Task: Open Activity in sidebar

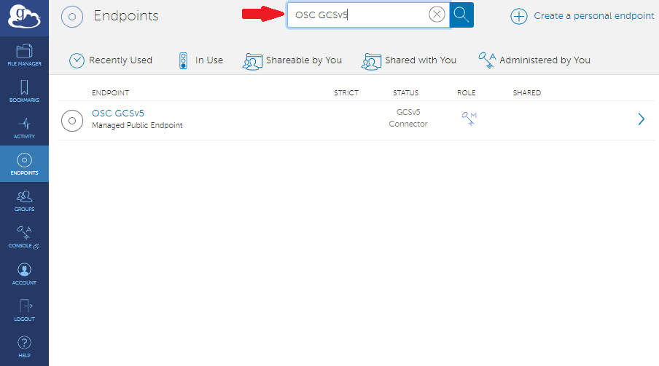Action: coord(24,127)
